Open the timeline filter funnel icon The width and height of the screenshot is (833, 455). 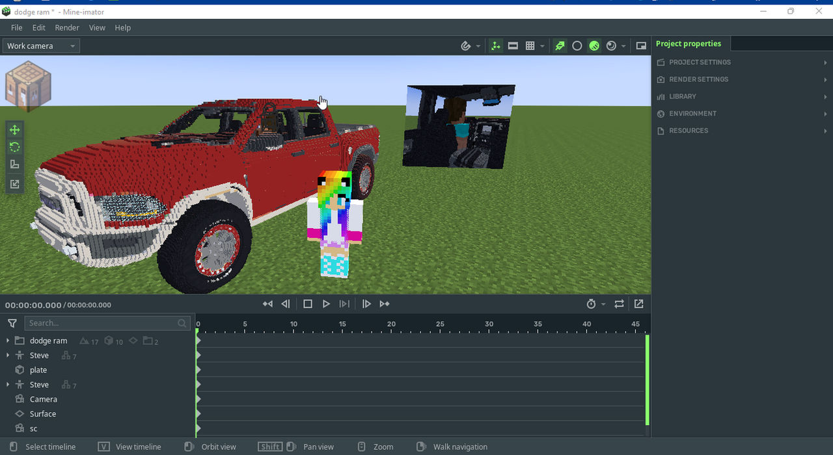coord(12,323)
